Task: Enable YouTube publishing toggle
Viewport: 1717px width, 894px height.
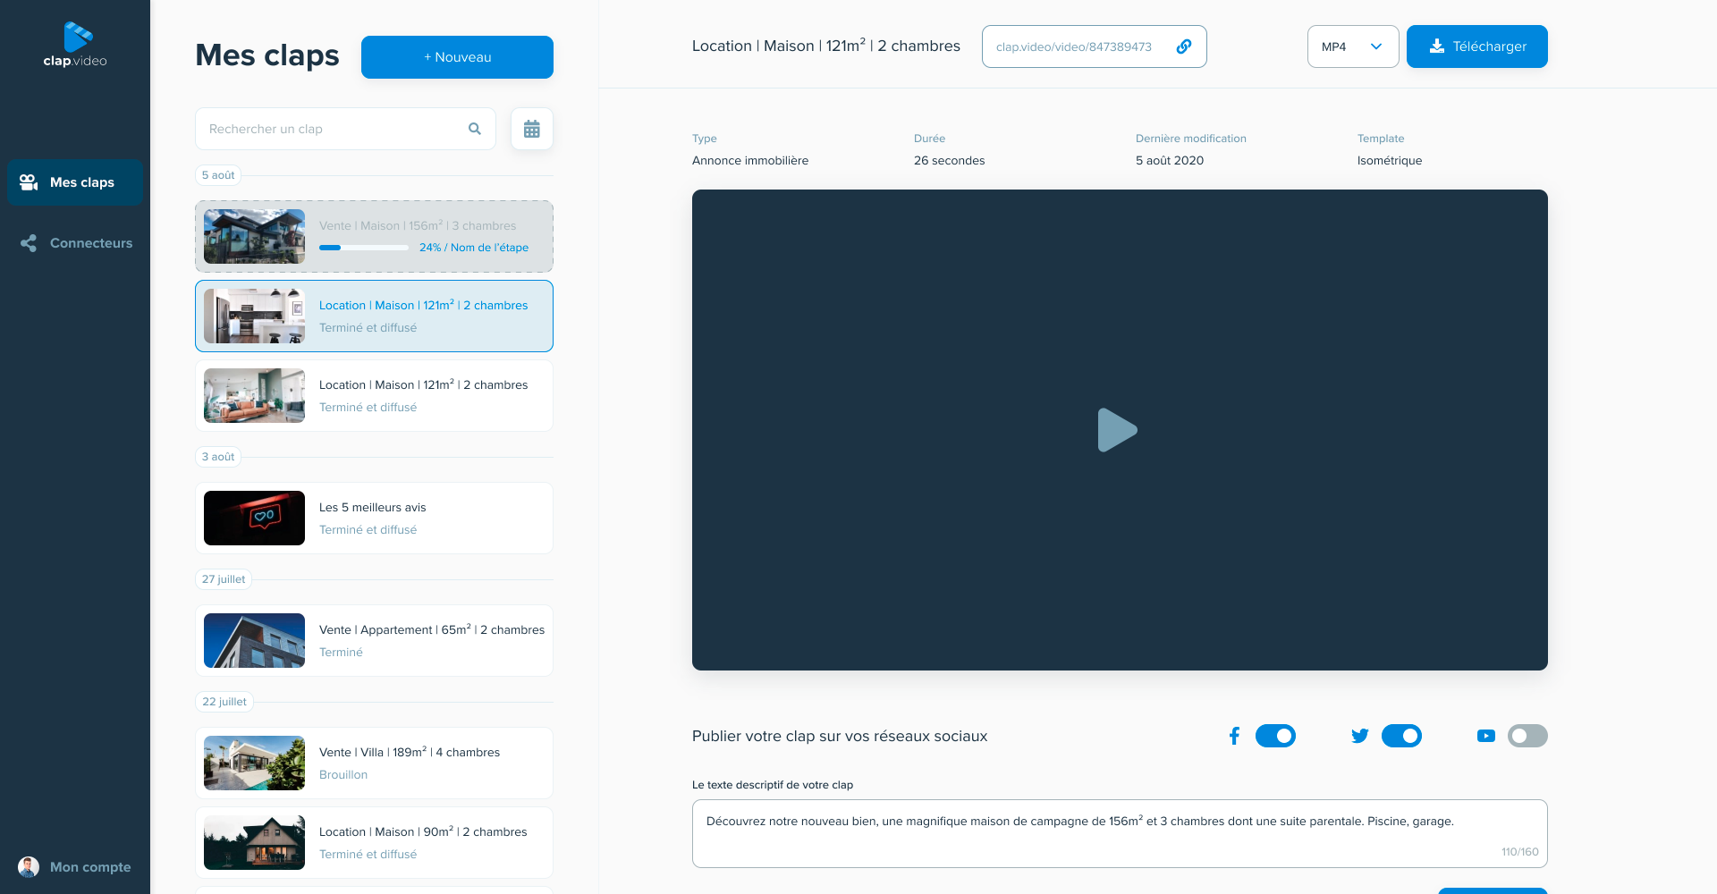Action: 1527,736
